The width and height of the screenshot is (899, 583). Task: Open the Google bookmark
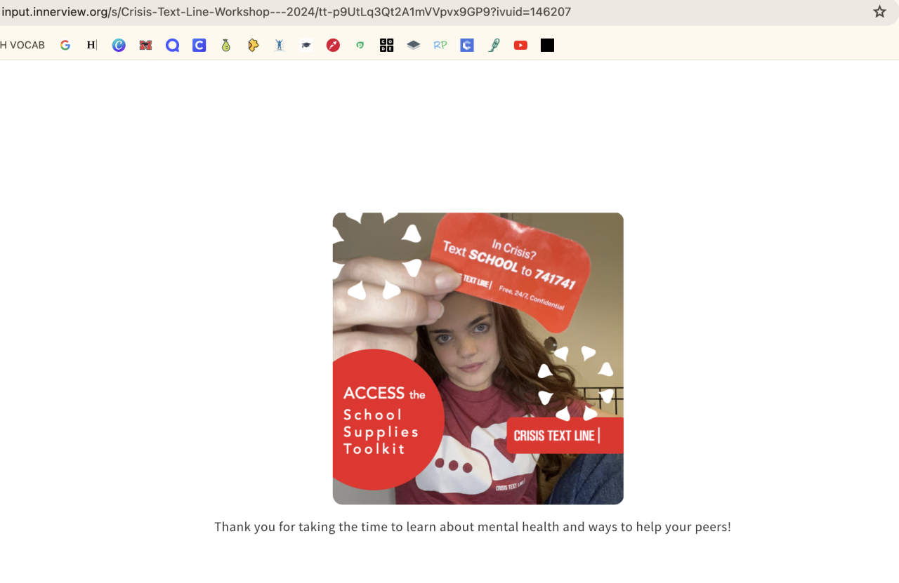pos(65,45)
